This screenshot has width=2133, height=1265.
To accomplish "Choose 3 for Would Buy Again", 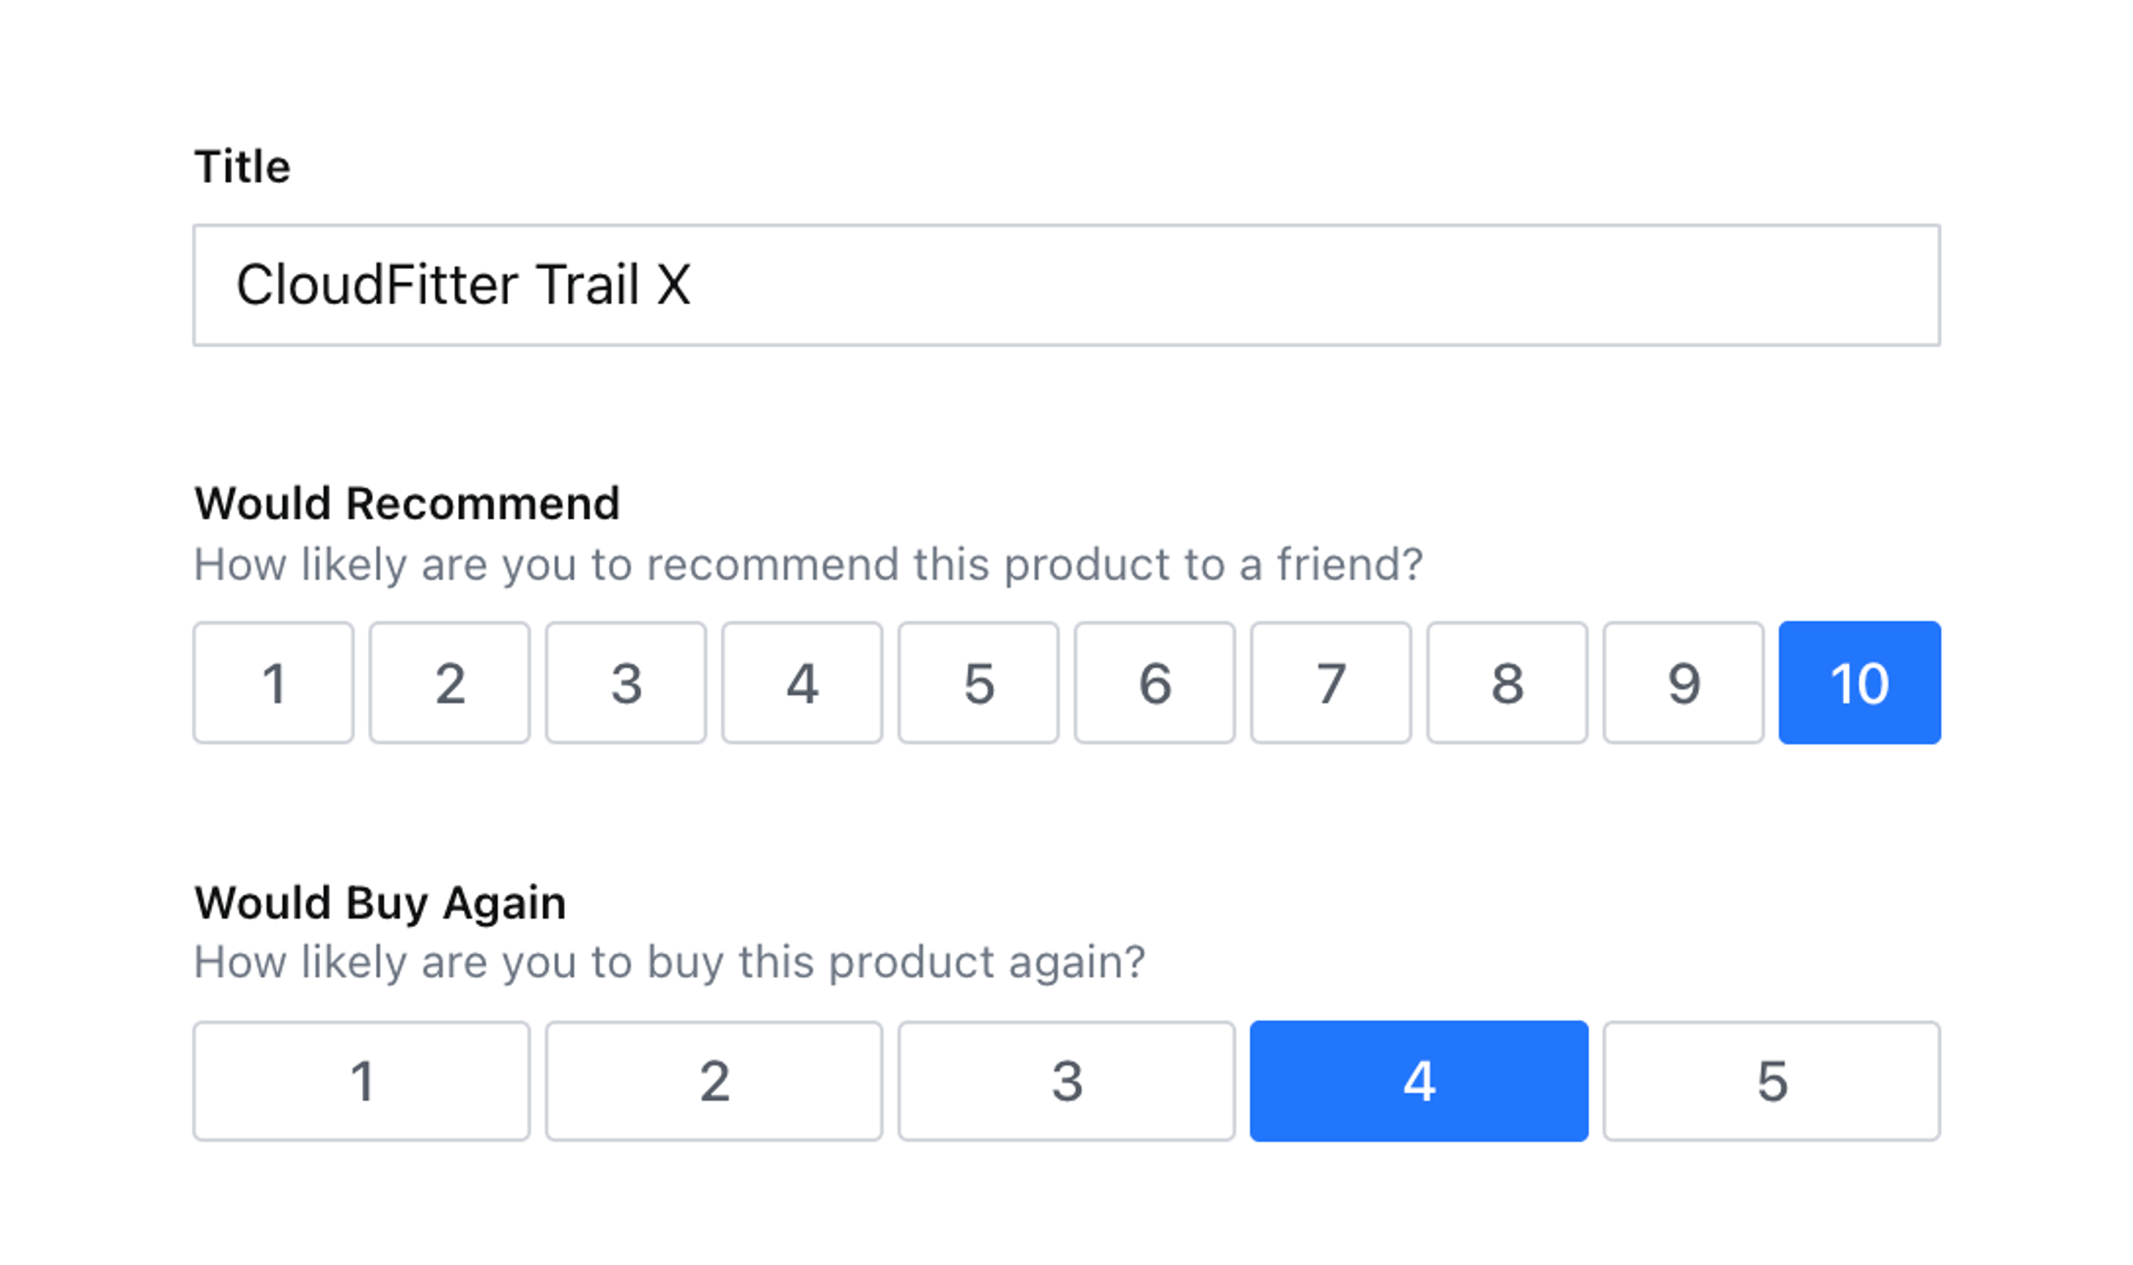I will tap(1065, 1081).
